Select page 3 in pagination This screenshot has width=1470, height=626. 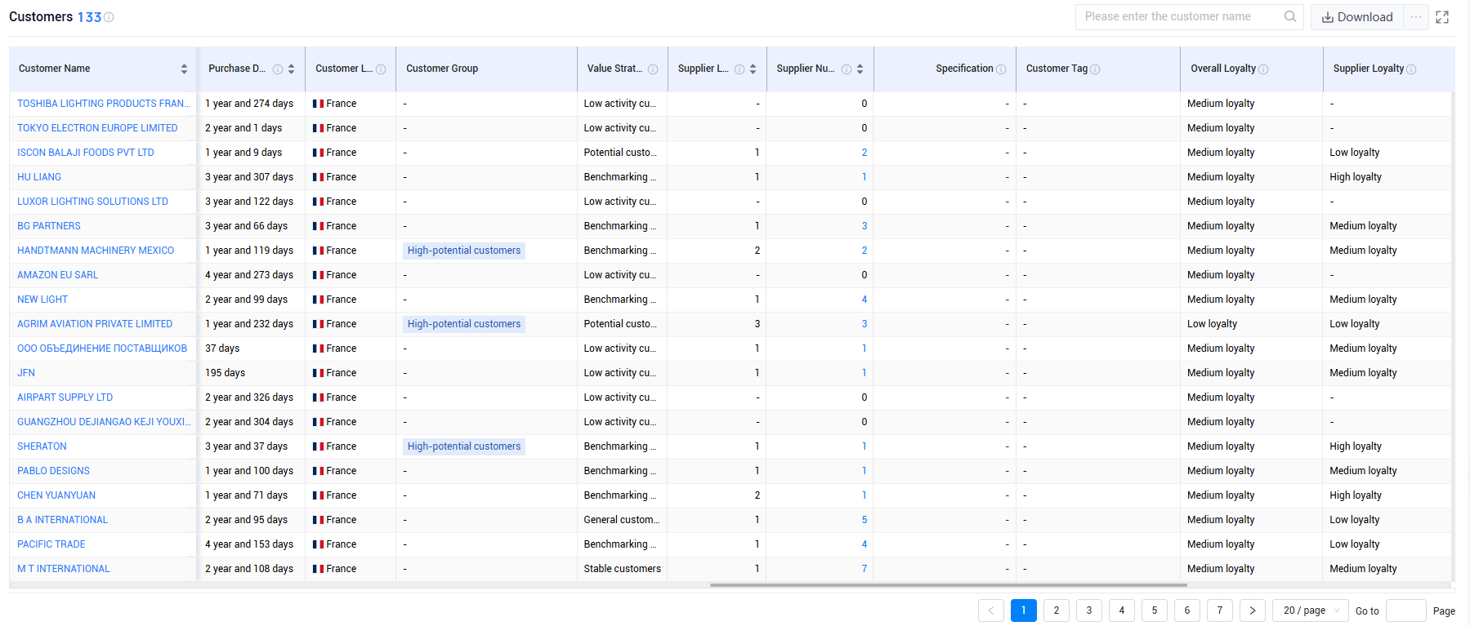coord(1089,610)
